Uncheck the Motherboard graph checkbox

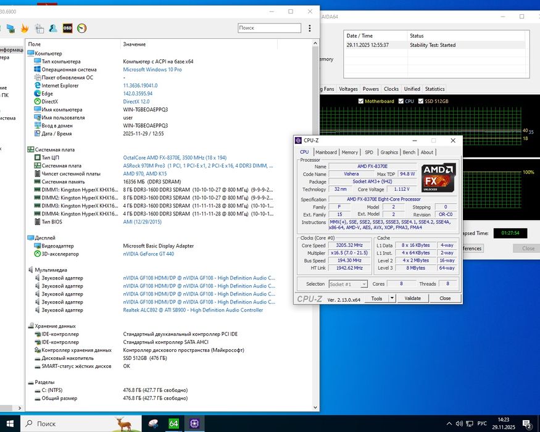tap(361, 101)
